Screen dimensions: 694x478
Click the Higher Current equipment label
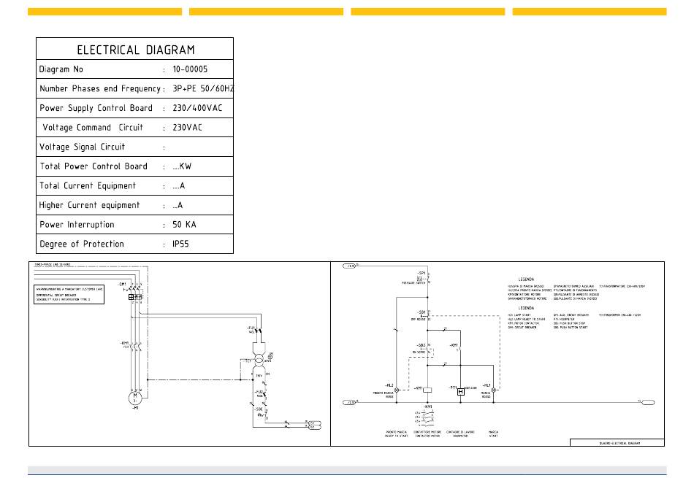(89, 205)
